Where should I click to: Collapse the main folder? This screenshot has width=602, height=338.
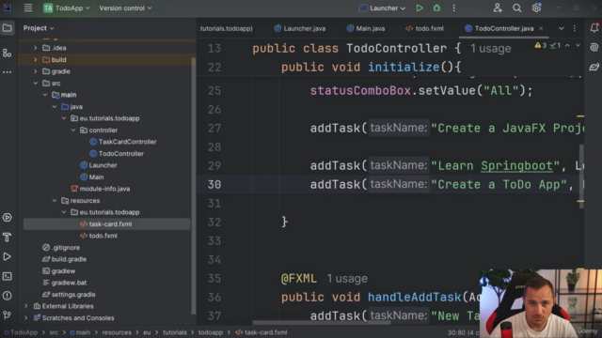(45, 95)
